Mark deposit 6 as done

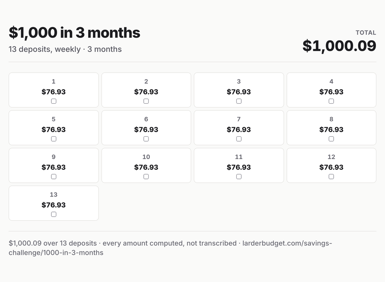tap(146, 139)
